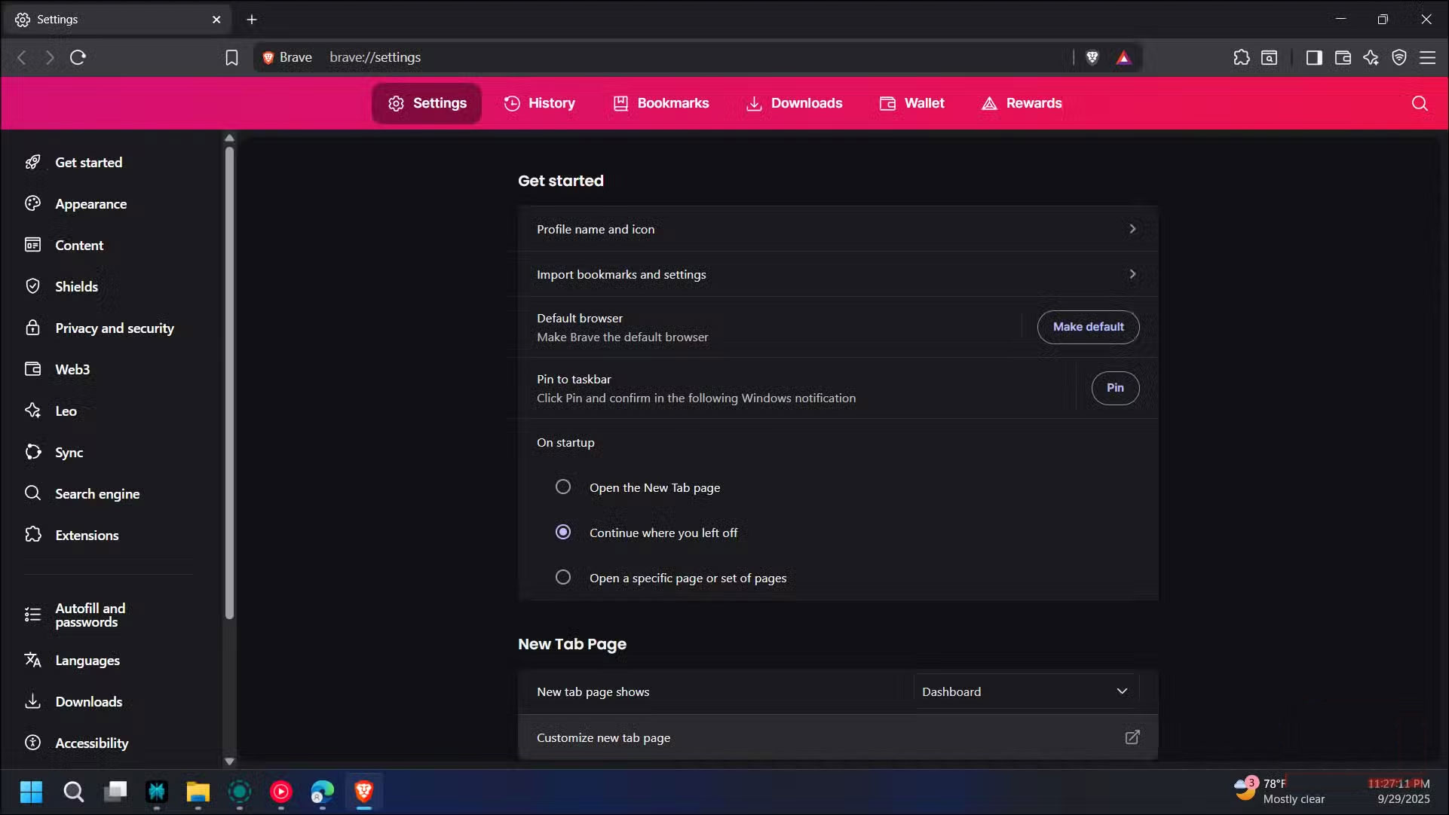Choose Open a specific page or set of pages
The width and height of the screenshot is (1449, 815).
click(562, 577)
